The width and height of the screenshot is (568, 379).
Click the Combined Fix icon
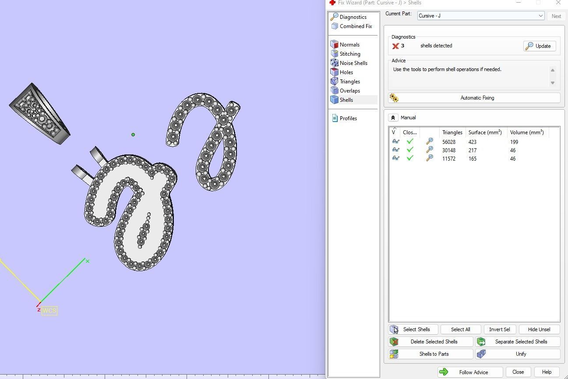pyautogui.click(x=334, y=26)
